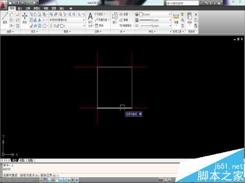Switch to the Home (常用) ribbon tab
The height and width of the screenshot is (183, 245).
tap(12, 8)
